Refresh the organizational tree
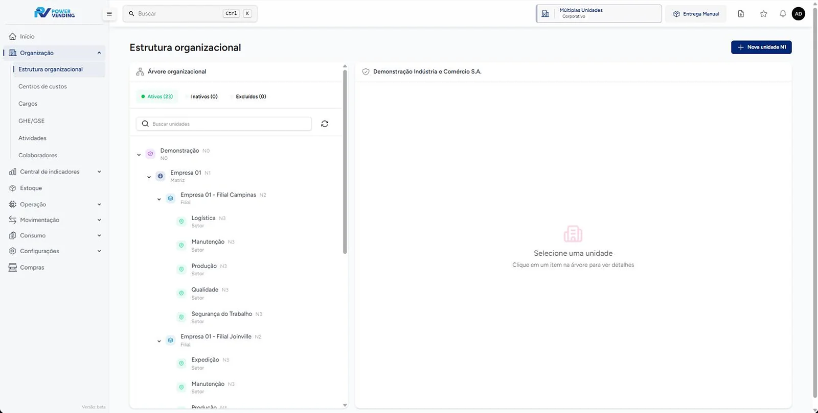Screen dimensions: 818x413 325,124
